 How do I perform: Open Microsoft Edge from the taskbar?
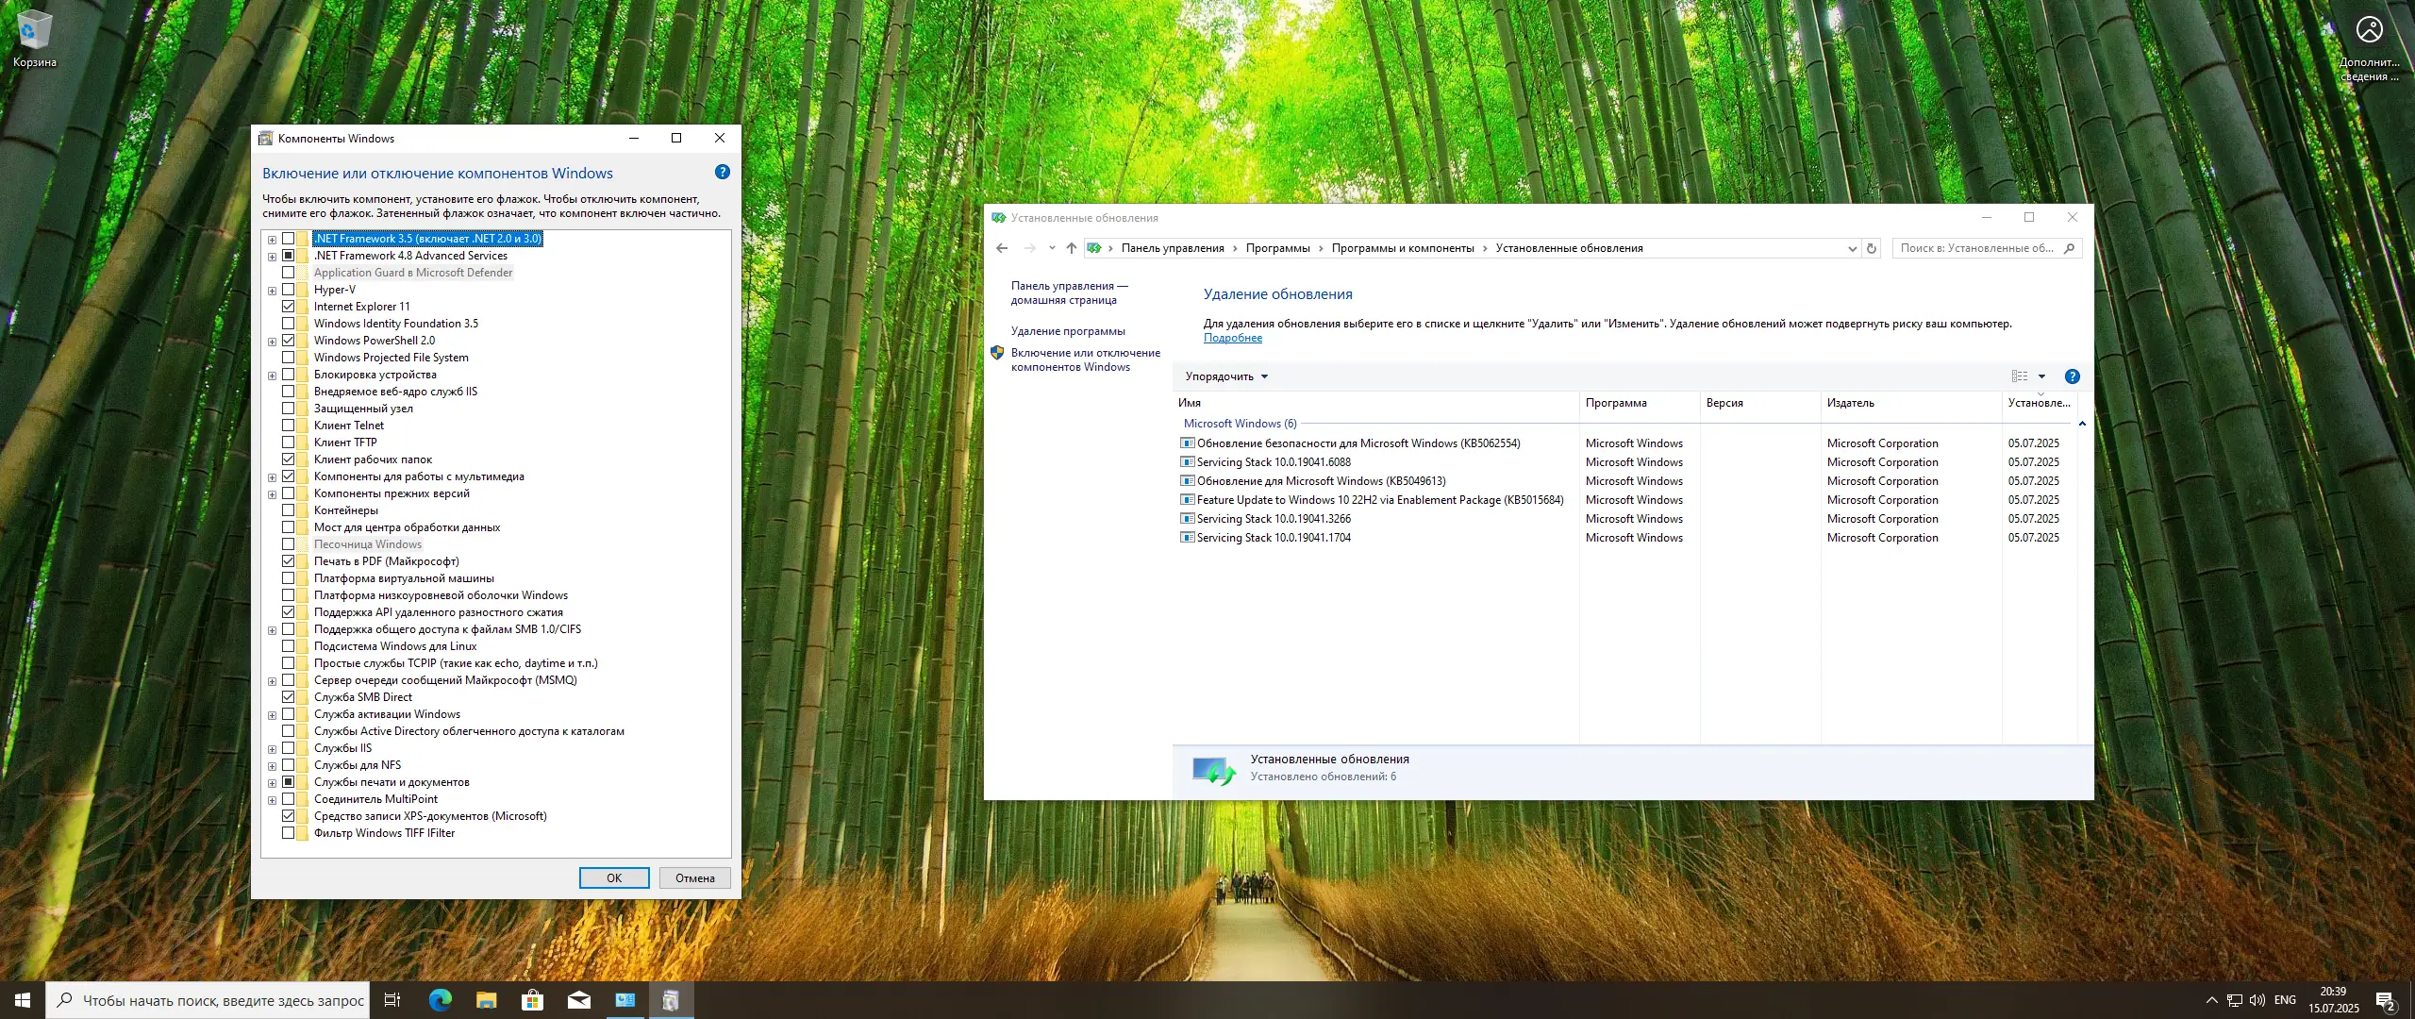440,1000
